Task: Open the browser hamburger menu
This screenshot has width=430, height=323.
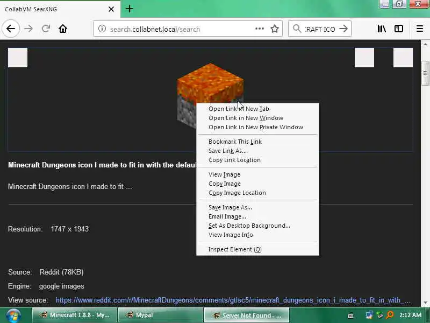Action: (420, 29)
